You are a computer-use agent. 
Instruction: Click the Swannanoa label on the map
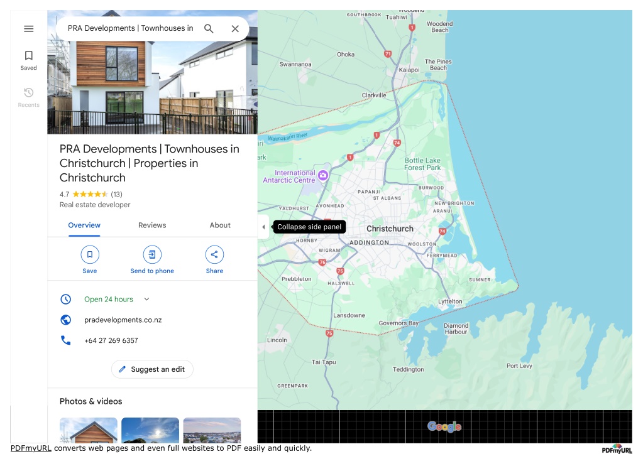click(x=295, y=64)
